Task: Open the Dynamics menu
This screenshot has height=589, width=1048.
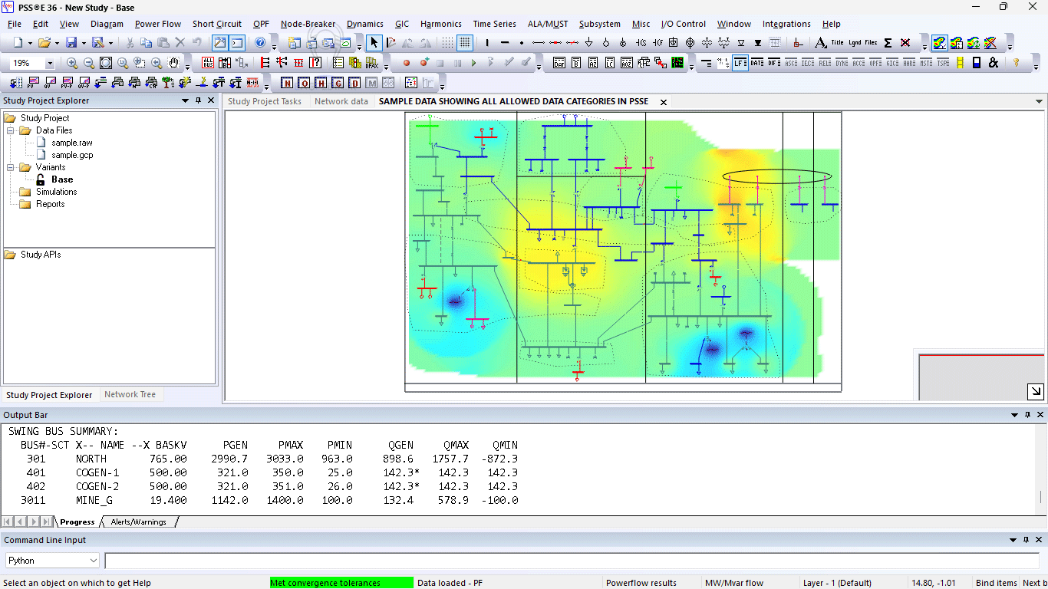Action: click(x=364, y=24)
